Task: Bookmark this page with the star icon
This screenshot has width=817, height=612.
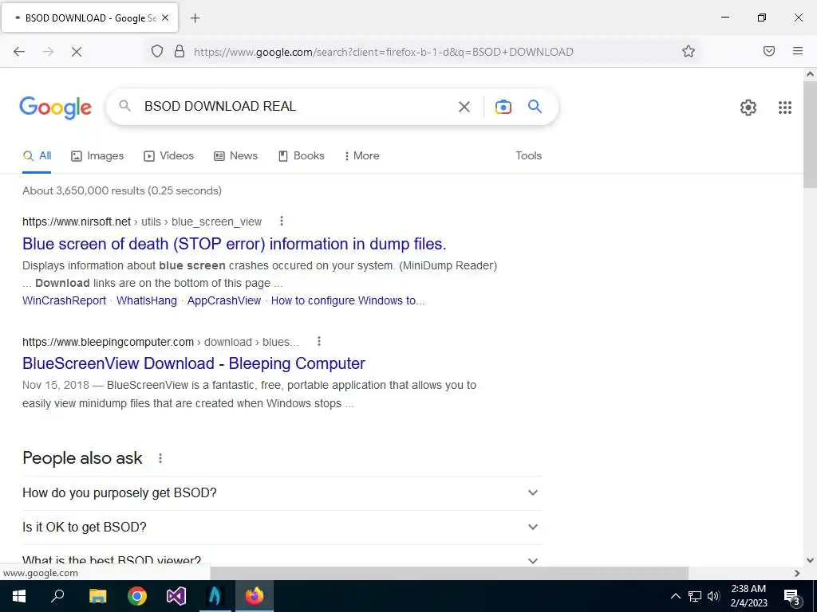Action: 689,51
